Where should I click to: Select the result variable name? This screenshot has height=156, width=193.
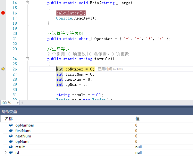tap(20, 147)
